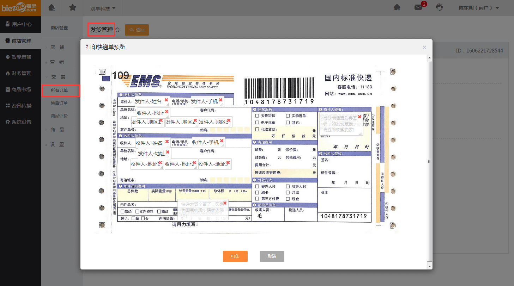
Task: Select the 发件人-姓名 field box
Action: point(152,101)
